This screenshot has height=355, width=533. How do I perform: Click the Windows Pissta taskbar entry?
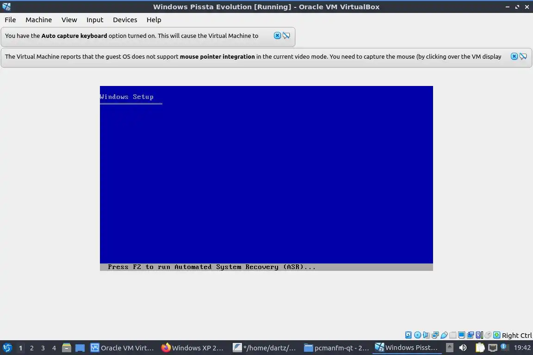407,348
